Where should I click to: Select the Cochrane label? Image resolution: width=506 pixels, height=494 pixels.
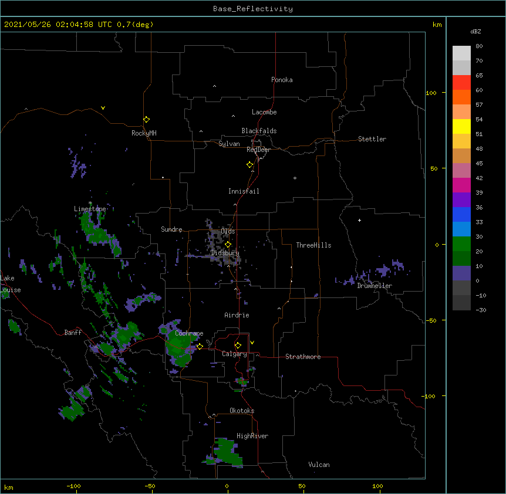coord(189,333)
